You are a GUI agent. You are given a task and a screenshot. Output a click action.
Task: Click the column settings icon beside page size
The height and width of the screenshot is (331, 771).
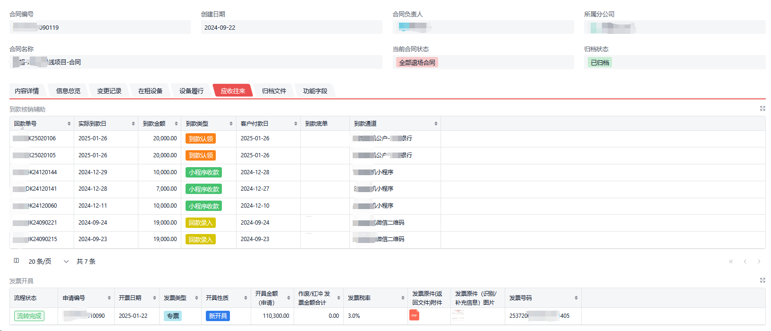[17, 261]
